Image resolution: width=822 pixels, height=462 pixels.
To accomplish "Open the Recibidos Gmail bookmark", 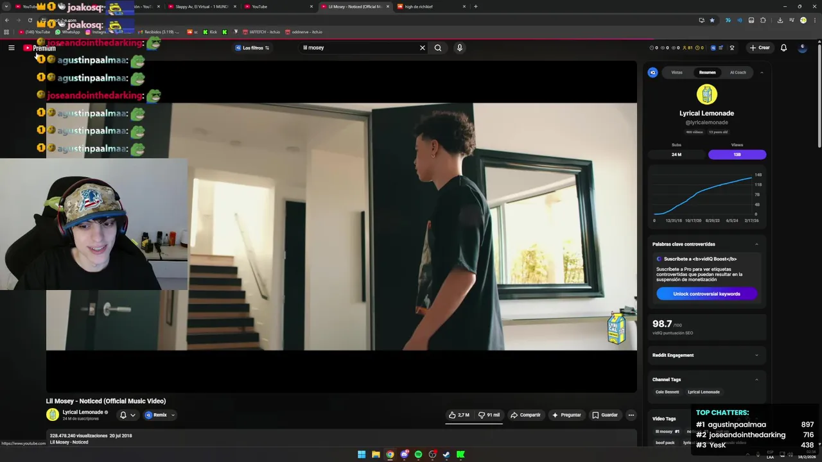I will coord(159,32).
